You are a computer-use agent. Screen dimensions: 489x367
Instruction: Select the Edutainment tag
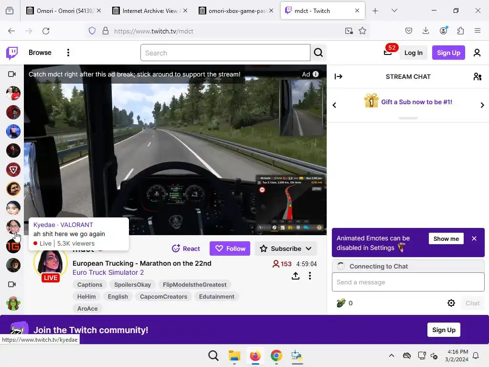[x=217, y=296]
